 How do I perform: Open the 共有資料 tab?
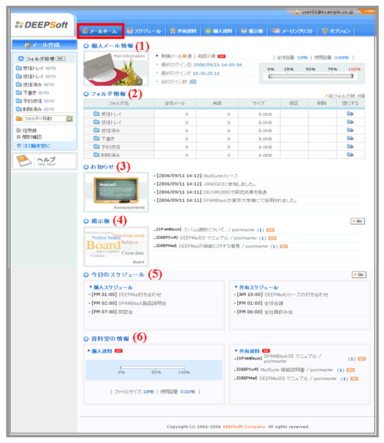[x=183, y=31]
